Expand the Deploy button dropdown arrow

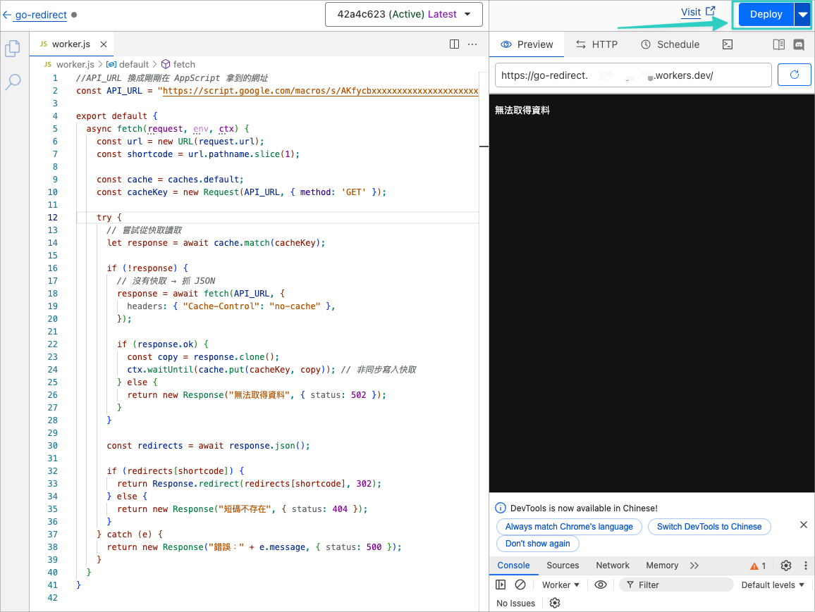click(802, 15)
